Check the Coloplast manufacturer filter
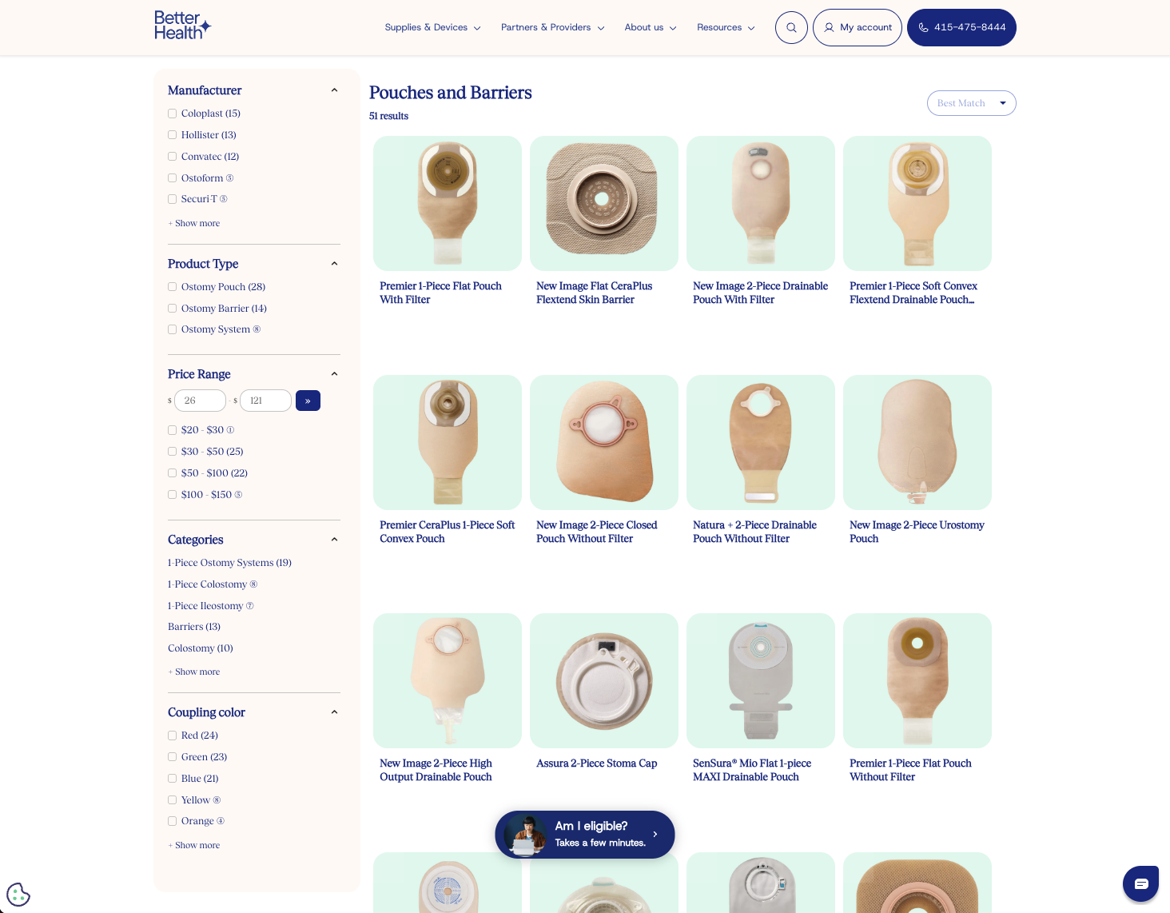This screenshot has width=1170, height=913. point(172,114)
